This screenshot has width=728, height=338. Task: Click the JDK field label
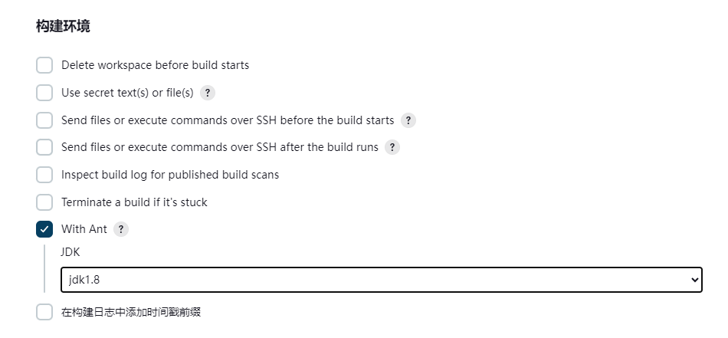tap(70, 252)
